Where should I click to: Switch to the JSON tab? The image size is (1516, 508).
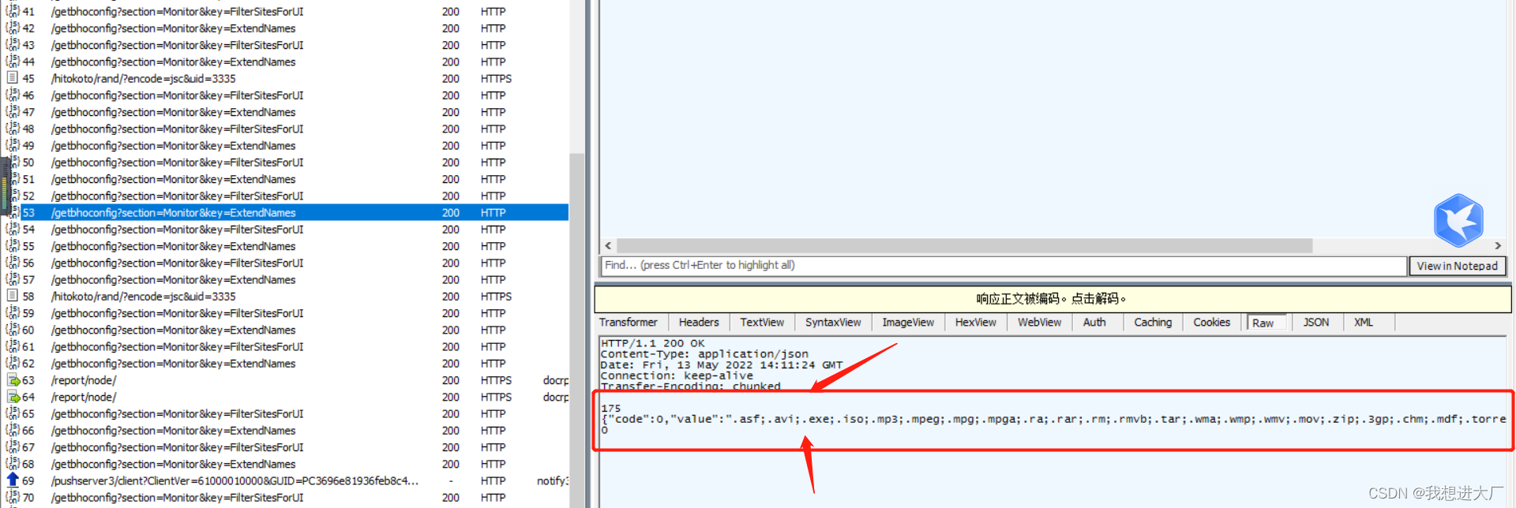click(x=1316, y=322)
